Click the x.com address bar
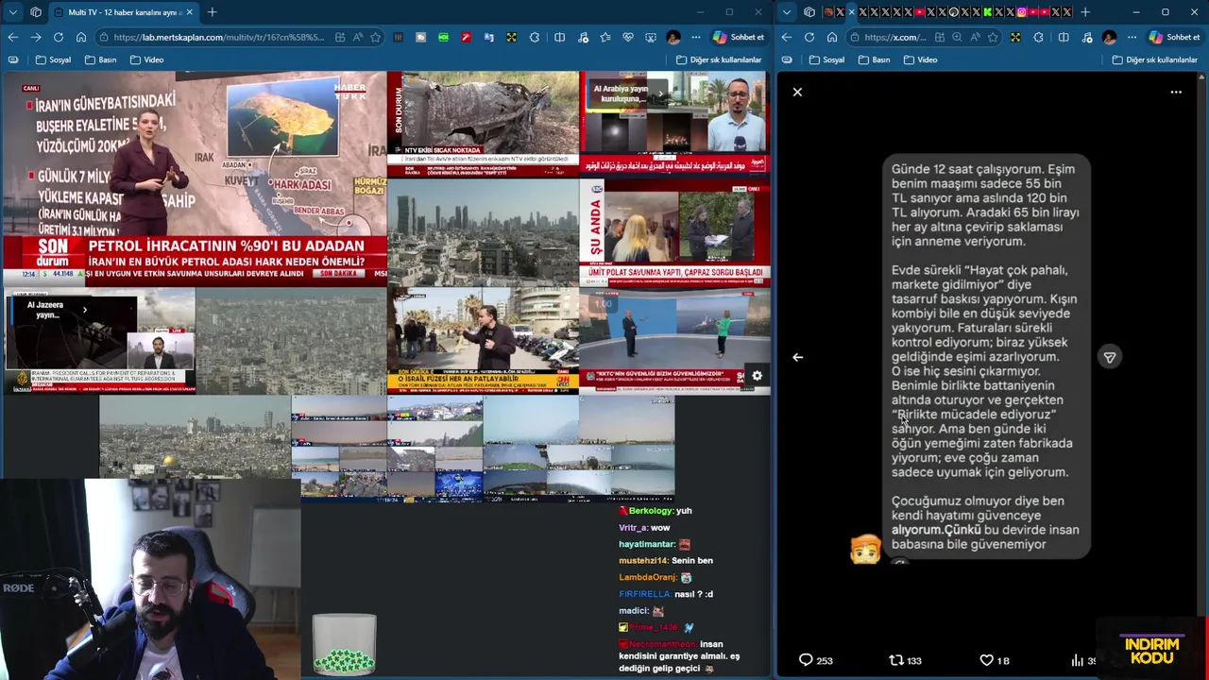Screen dimensions: 1209x680 click(x=895, y=37)
